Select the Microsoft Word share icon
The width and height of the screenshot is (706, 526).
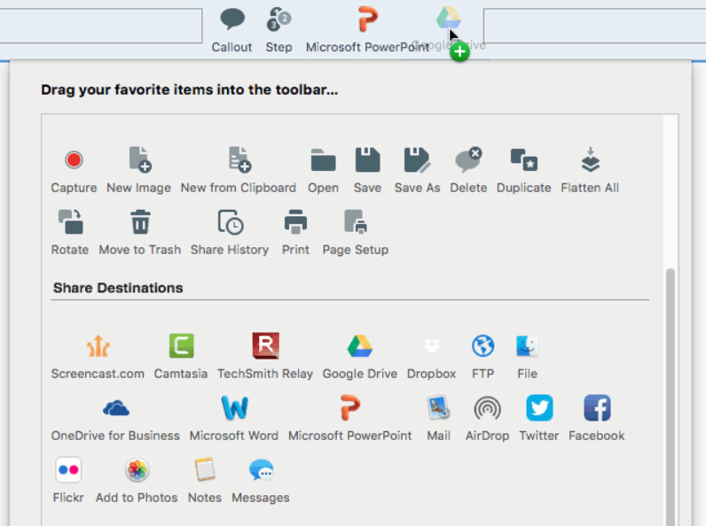234,407
